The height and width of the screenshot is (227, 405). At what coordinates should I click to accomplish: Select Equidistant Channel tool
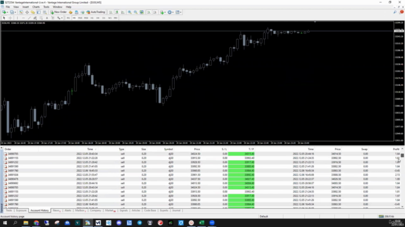point(35,18)
